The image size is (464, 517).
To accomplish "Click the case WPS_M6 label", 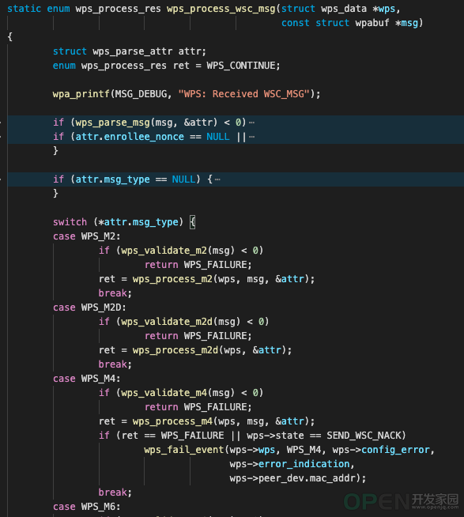I will point(87,507).
